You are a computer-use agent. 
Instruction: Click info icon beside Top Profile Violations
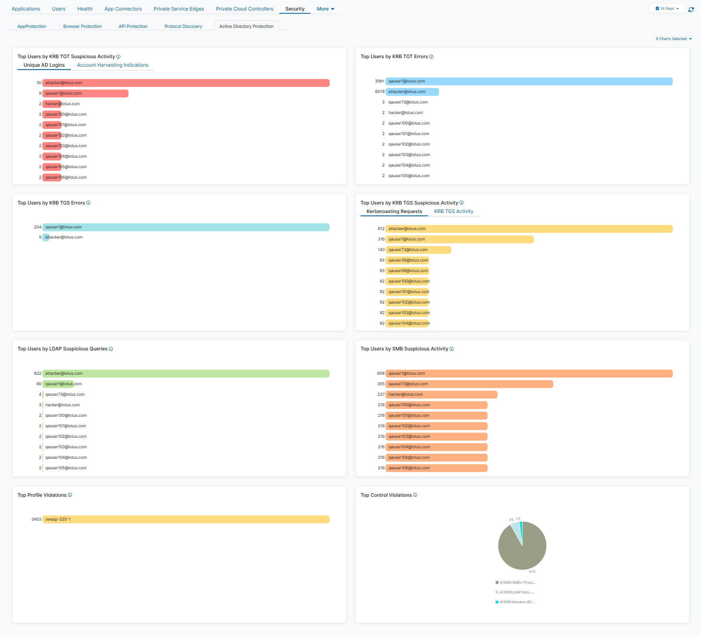pyautogui.click(x=70, y=495)
